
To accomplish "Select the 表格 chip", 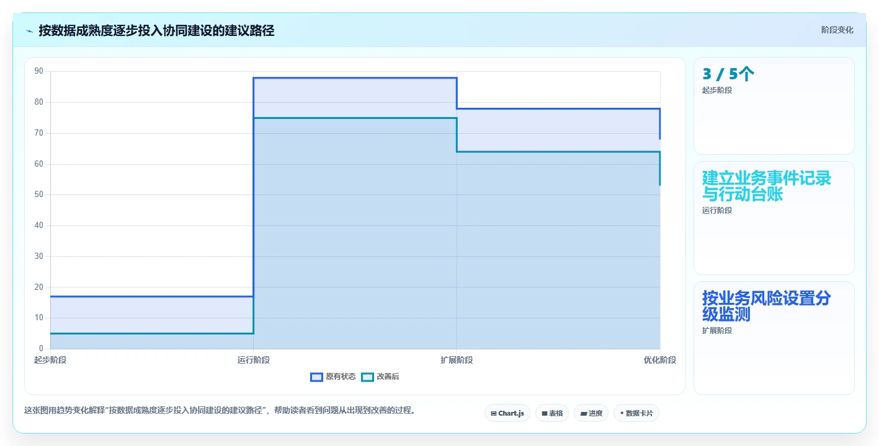I will coord(551,413).
